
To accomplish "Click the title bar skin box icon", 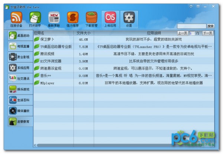I will (x=198, y=6).
